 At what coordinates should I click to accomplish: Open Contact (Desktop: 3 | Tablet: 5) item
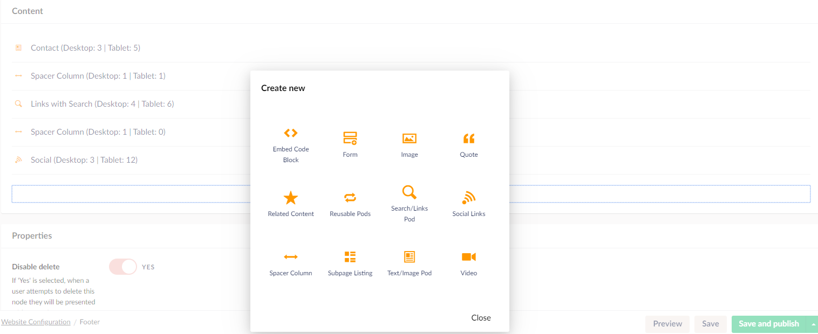pos(85,48)
